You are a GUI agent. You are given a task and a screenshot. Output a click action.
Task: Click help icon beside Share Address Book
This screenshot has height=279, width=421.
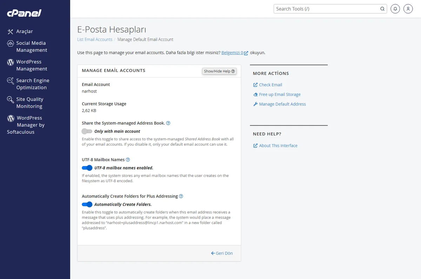(168, 123)
